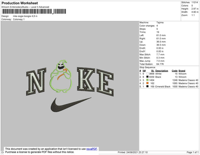
Task: Click the white color swatch in stop sequence
Action: (147, 73)
